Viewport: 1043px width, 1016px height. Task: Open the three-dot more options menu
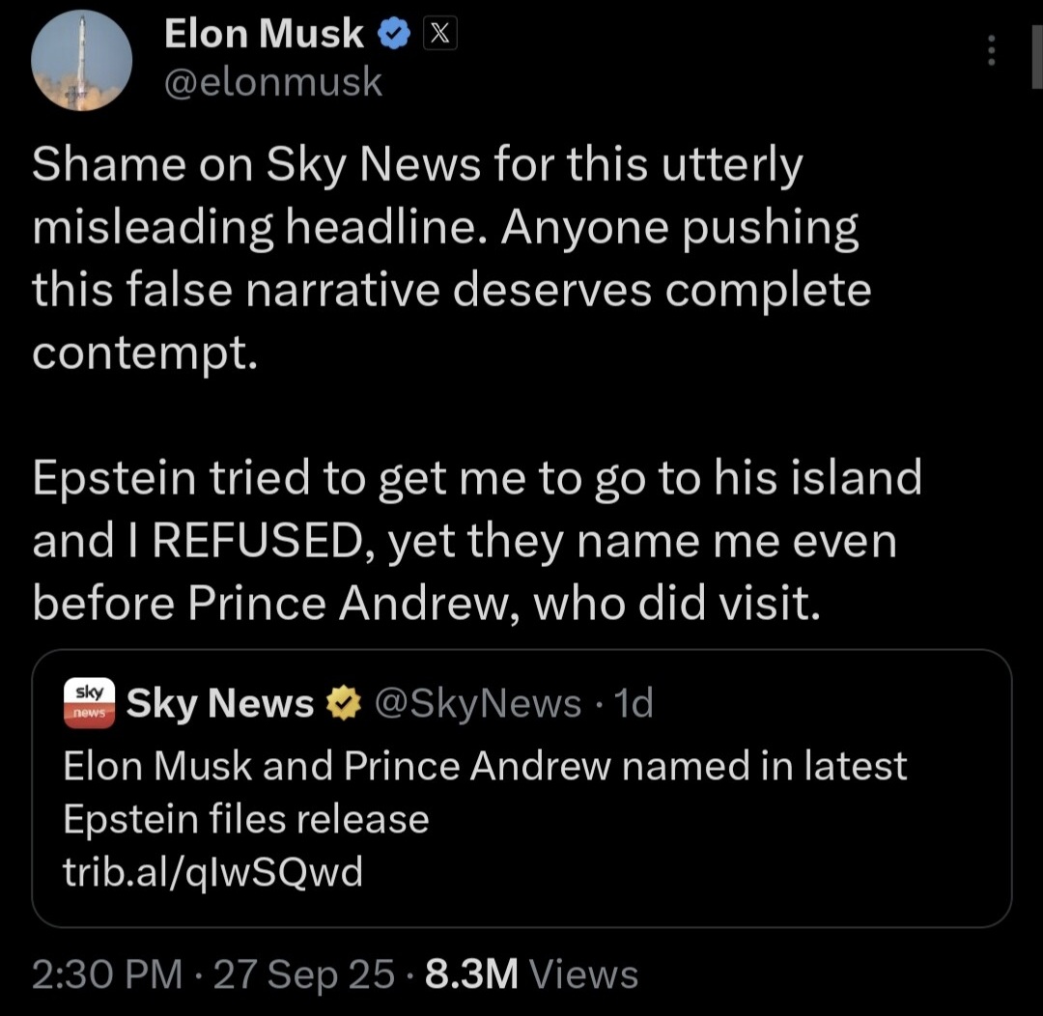[x=990, y=50]
